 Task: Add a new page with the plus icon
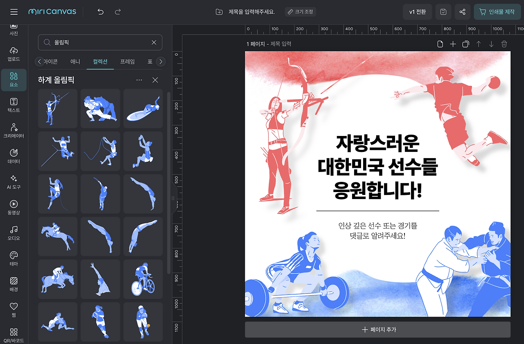tap(453, 44)
